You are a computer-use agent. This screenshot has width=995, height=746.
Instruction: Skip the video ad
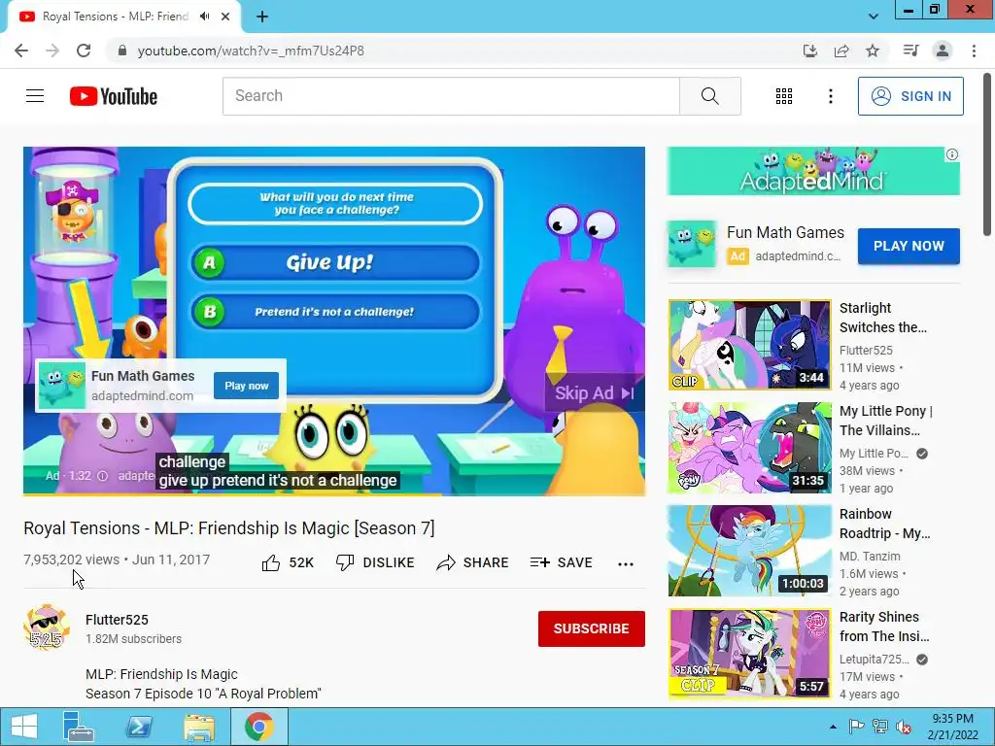(x=594, y=393)
